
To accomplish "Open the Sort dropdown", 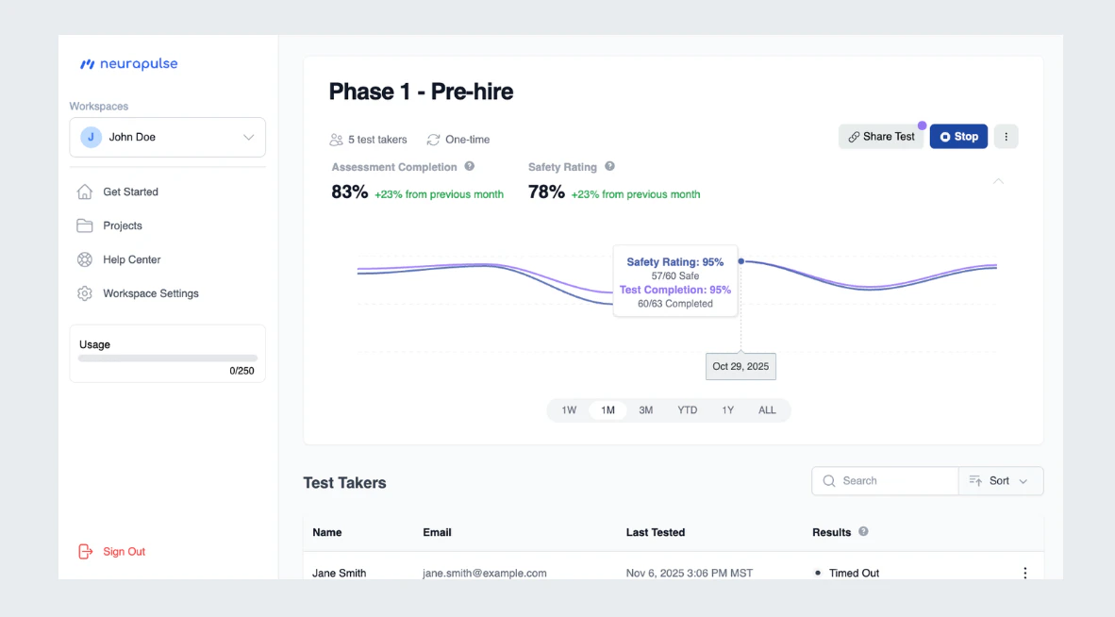I will 1001,481.
